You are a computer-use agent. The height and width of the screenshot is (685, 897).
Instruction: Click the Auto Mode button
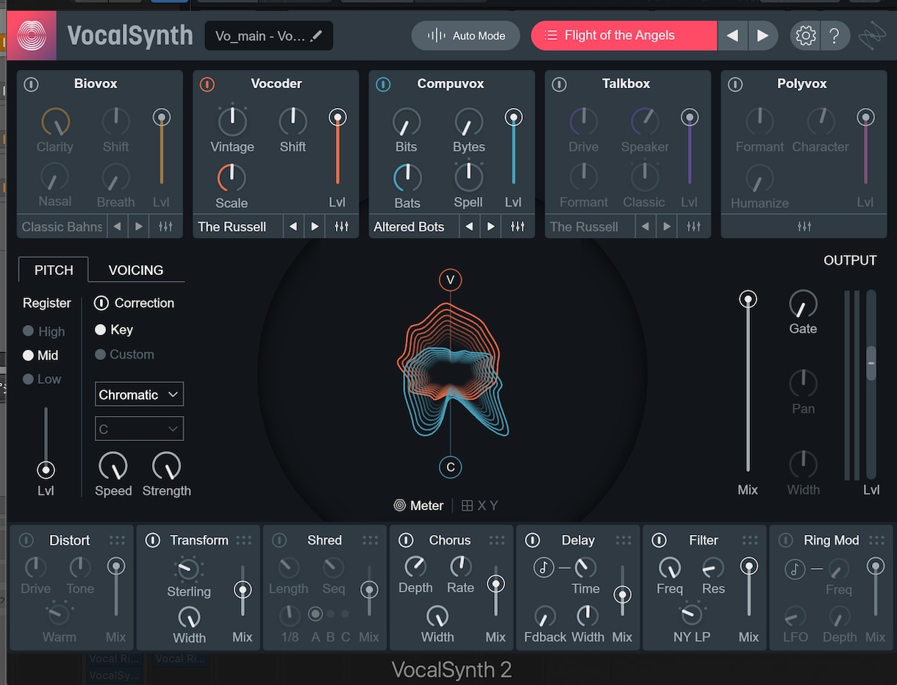(x=466, y=35)
